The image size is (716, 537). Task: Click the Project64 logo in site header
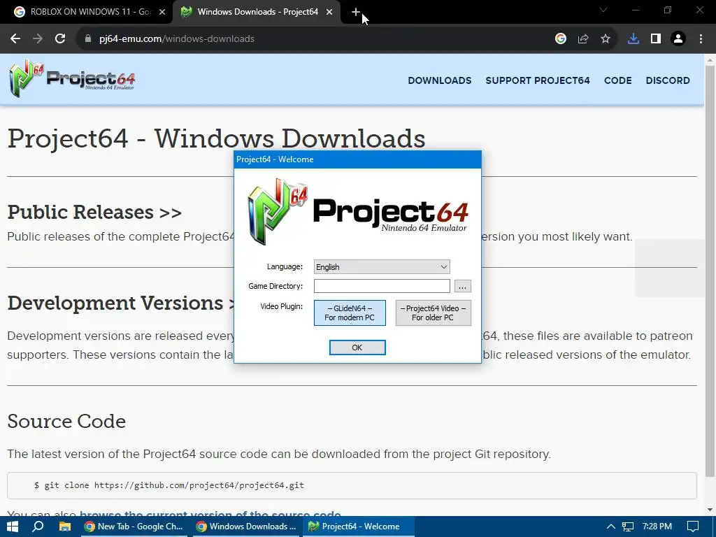(x=72, y=78)
